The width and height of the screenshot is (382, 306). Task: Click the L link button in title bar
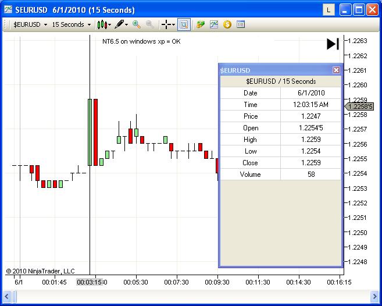pos(329,10)
